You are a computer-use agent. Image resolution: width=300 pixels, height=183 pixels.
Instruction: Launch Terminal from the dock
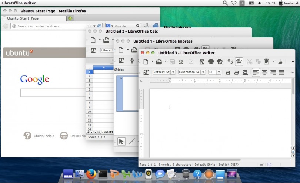click(103, 174)
